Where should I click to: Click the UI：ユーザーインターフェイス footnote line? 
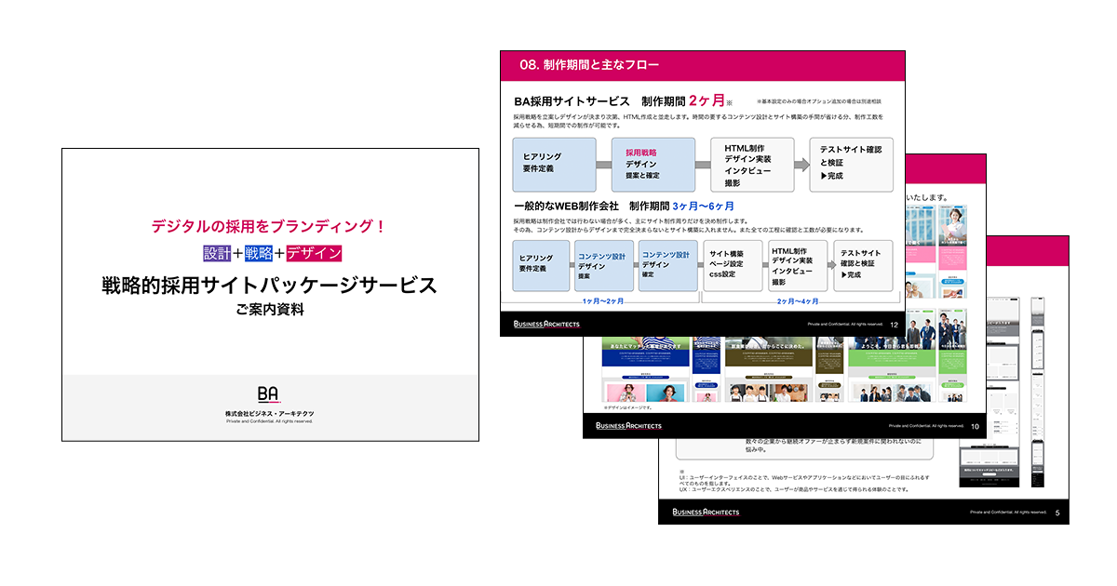tap(805, 480)
